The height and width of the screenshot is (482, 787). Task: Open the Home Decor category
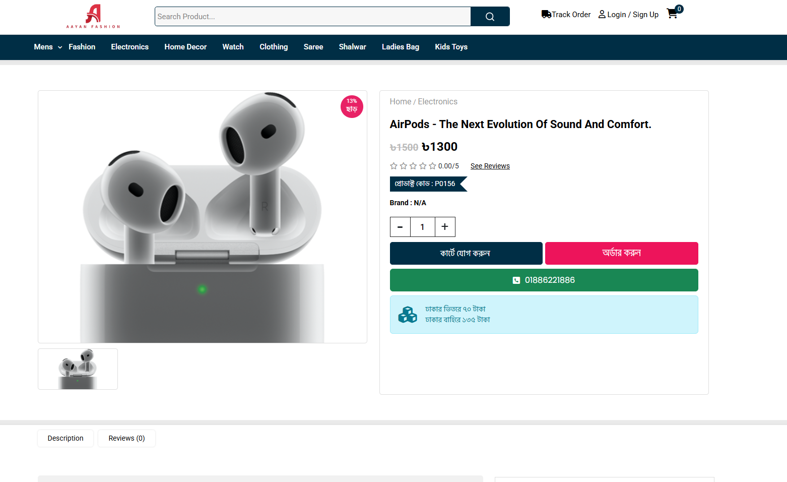(x=185, y=47)
